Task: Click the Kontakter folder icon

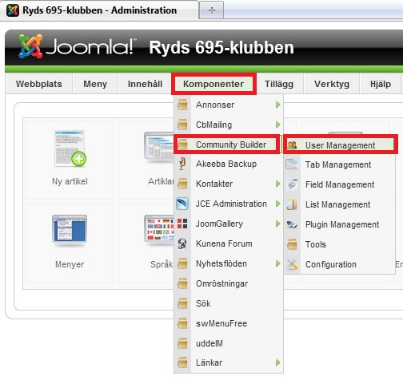Action: [182, 184]
